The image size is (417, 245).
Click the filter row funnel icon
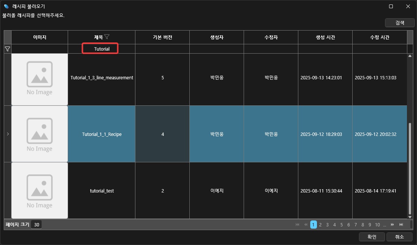pos(7,49)
